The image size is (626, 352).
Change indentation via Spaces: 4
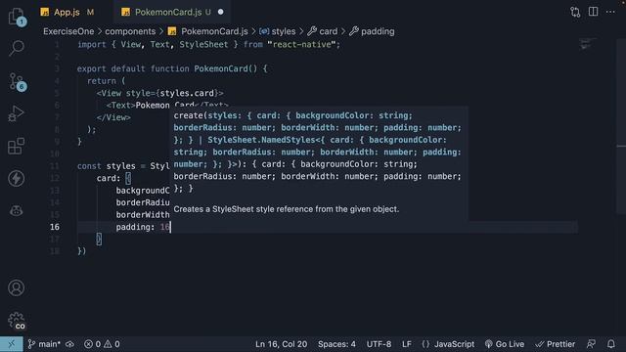pos(336,344)
